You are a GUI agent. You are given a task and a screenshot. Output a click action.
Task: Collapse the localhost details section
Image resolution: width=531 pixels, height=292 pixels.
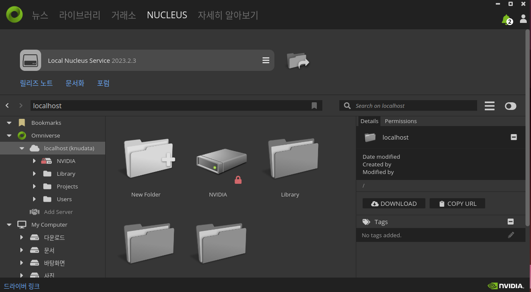[x=514, y=137]
